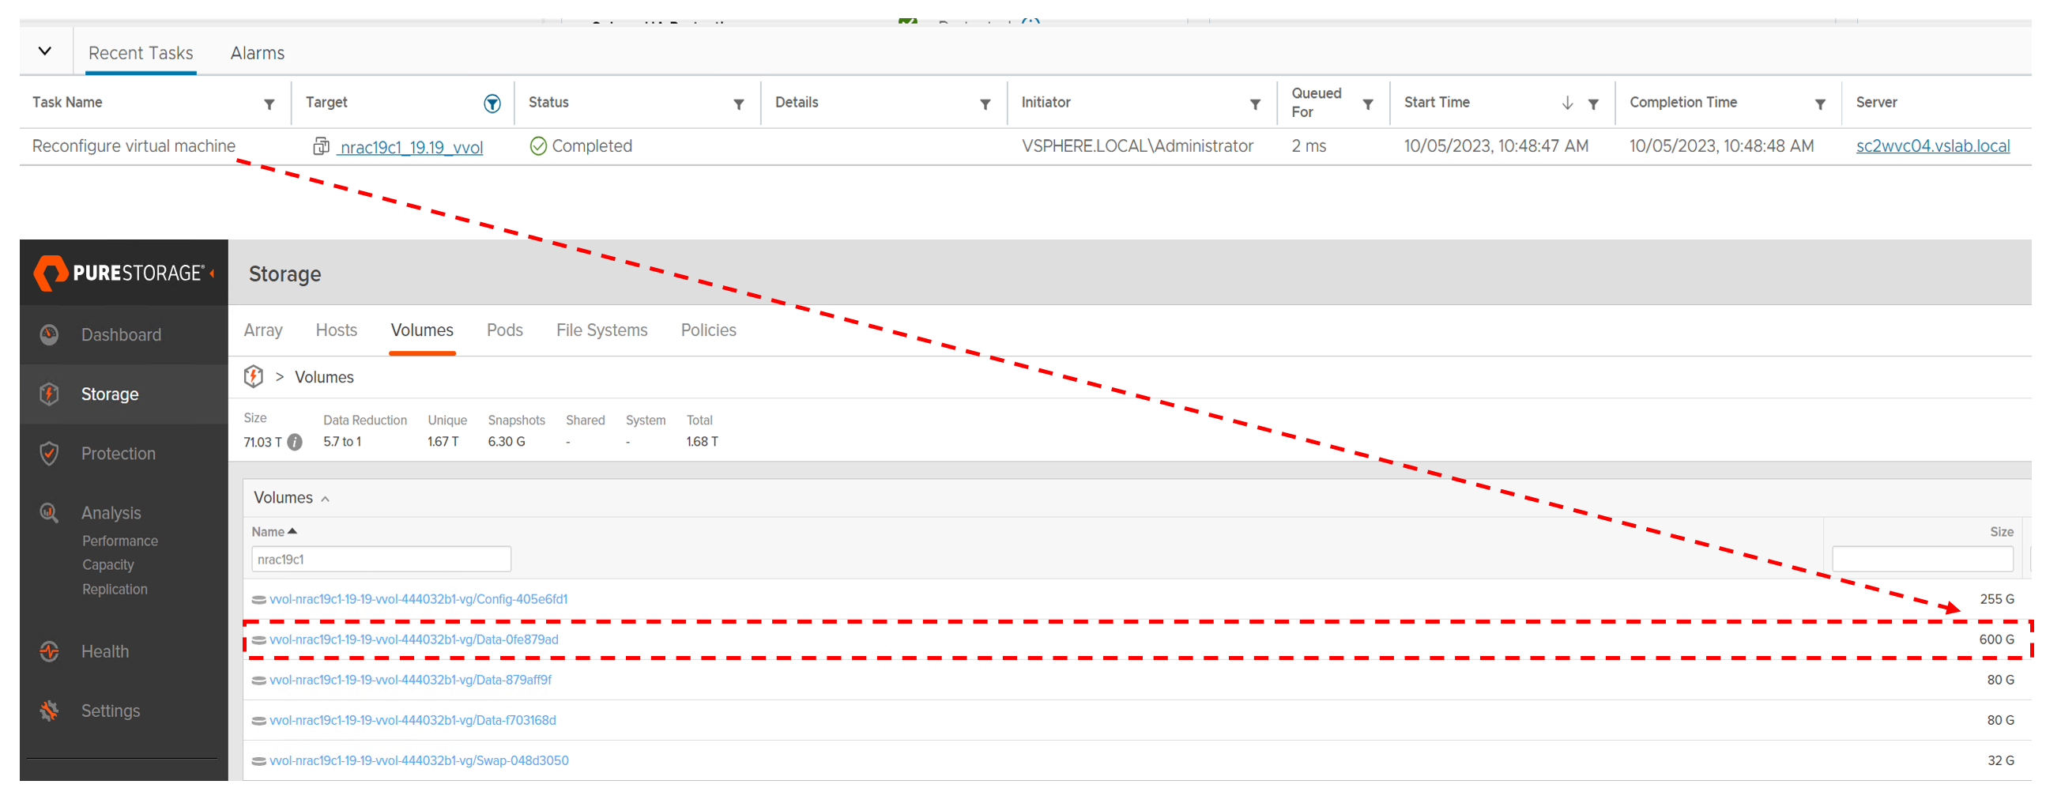
Task: Filter the Details column
Action: pyautogui.click(x=985, y=104)
